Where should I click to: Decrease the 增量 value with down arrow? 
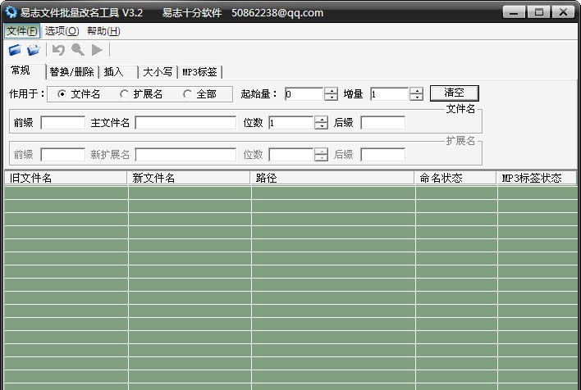click(x=417, y=97)
